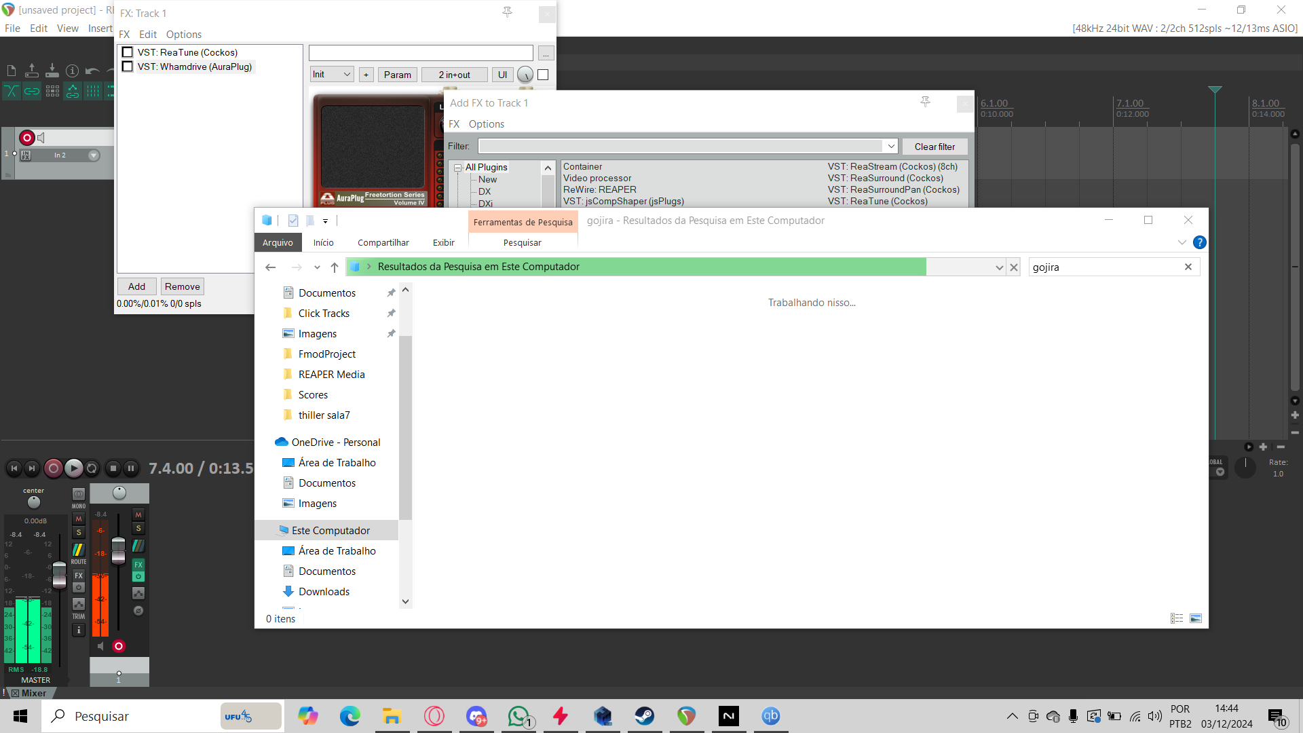Invert phase on the track 1 mixer strip
This screenshot has height=733, width=1303.
[x=138, y=611]
